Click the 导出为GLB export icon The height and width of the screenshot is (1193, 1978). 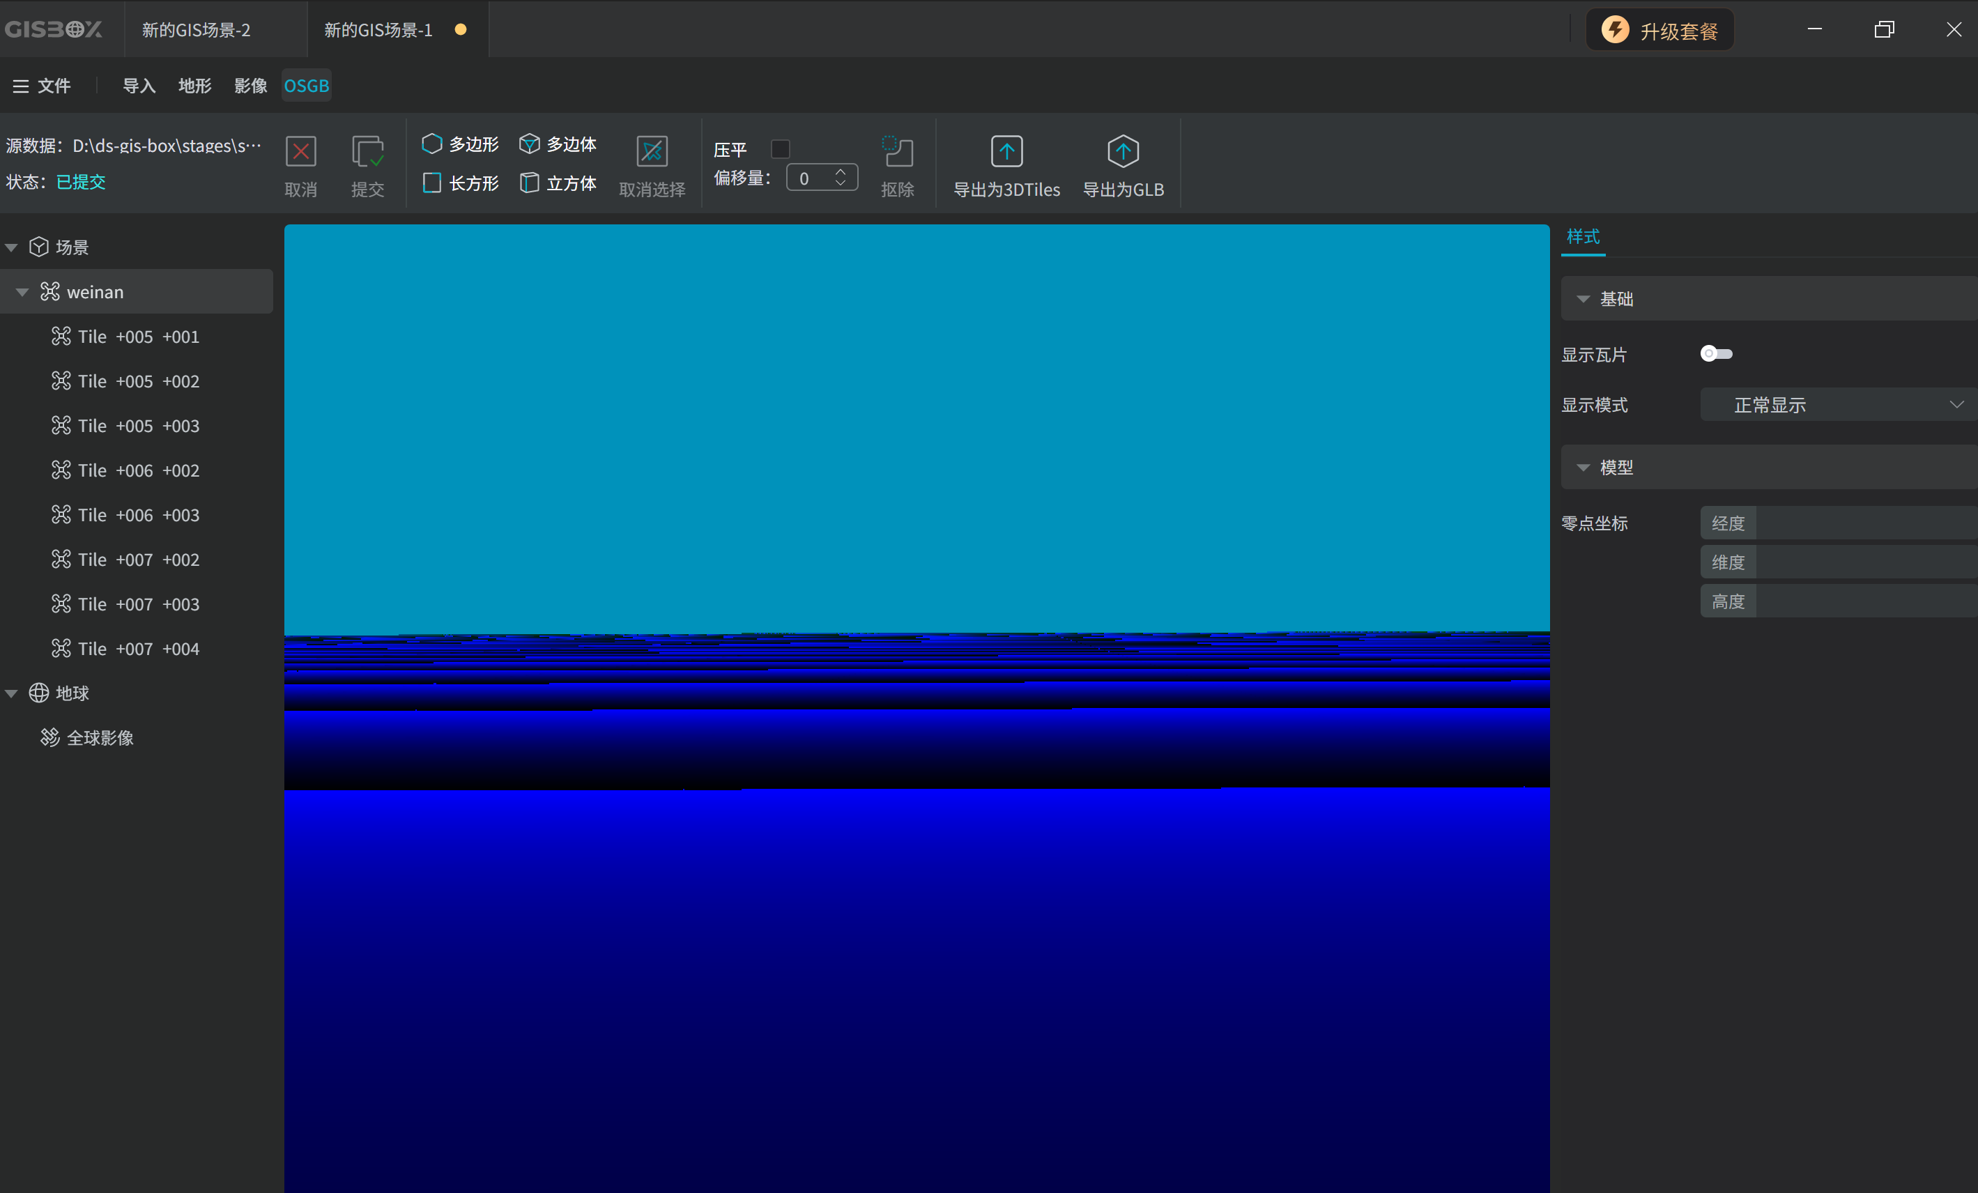tap(1123, 152)
